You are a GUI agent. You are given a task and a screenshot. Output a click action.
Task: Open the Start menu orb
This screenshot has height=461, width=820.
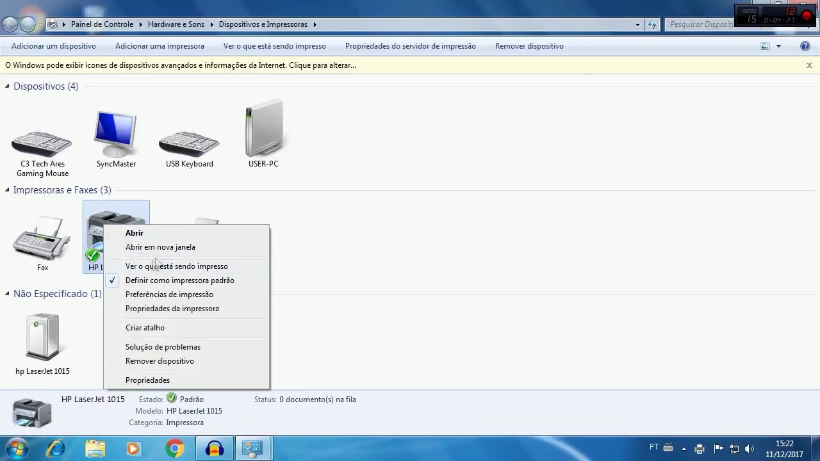pos(18,448)
